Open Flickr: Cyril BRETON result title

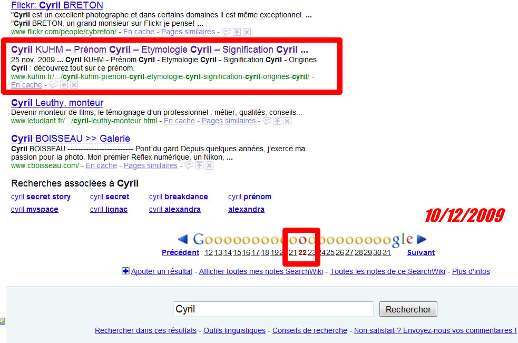57,5
